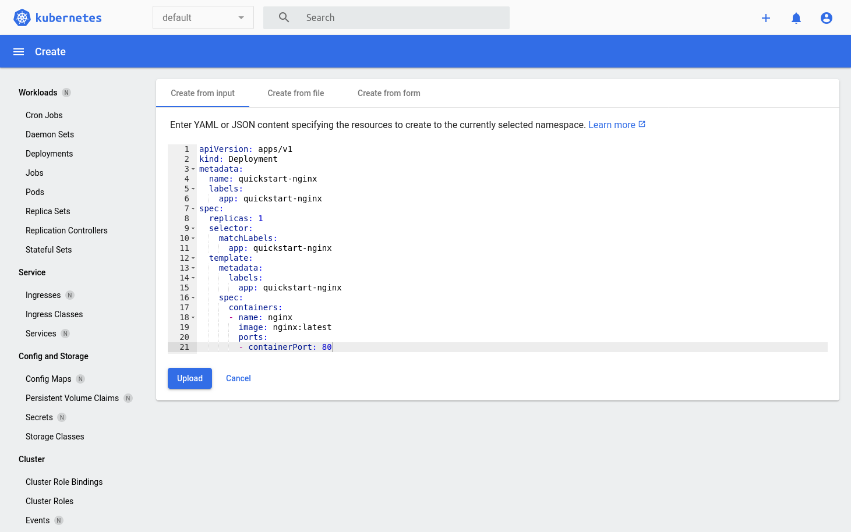Select Deployments in the sidebar
The width and height of the screenshot is (851, 532).
pyautogui.click(x=49, y=154)
